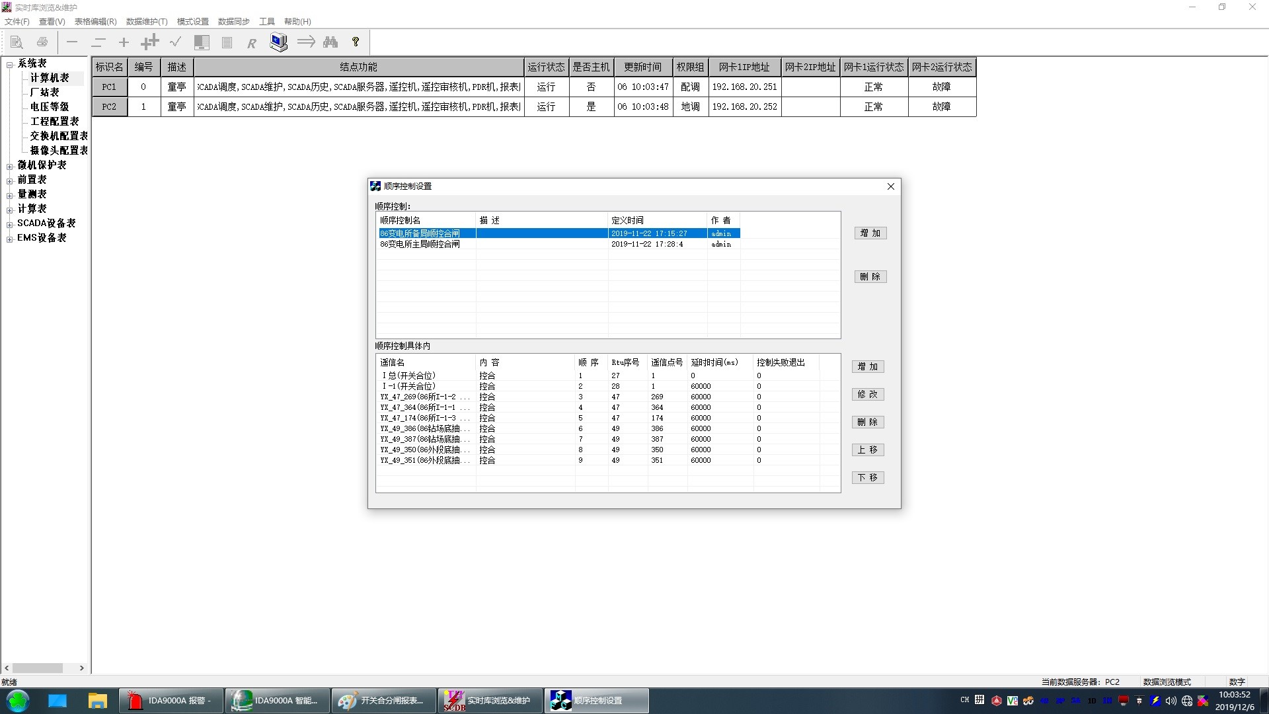Image resolution: width=1269 pixels, height=714 pixels.
Task: Click the checkmark confirm toolbar icon
Action: (175, 42)
